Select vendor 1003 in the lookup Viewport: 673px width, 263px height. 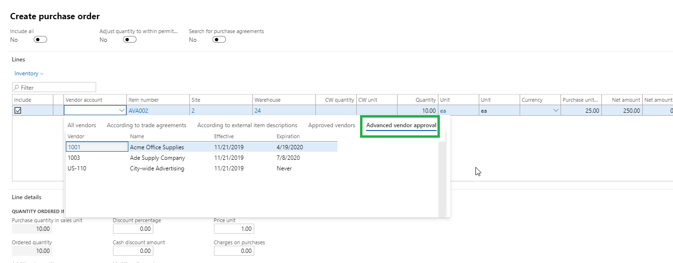74,158
